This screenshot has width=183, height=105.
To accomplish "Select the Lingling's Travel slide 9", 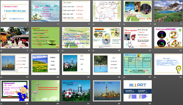I will tap(76, 38).
